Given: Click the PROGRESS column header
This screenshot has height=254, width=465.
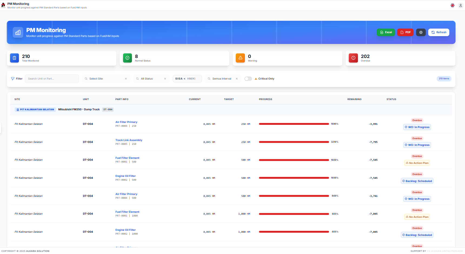Looking at the screenshot, I should [x=265, y=99].
